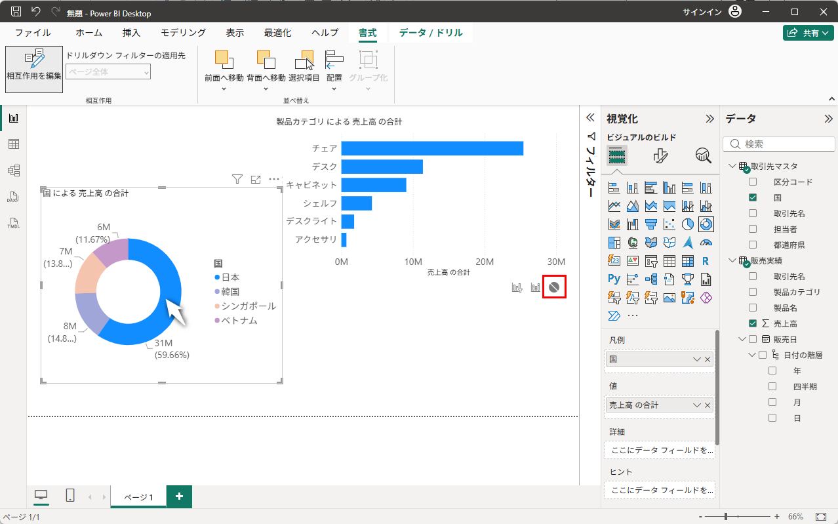The image size is (838, 524).
Task: Open the analytics magnifier tab
Action: (704, 155)
